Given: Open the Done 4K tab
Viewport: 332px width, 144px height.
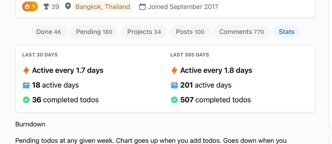Looking at the screenshot, I should (x=49, y=32).
